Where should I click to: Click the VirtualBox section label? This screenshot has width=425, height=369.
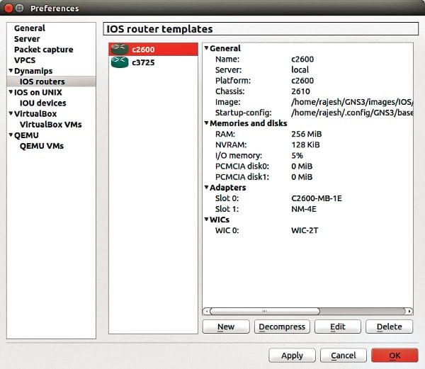[35, 114]
